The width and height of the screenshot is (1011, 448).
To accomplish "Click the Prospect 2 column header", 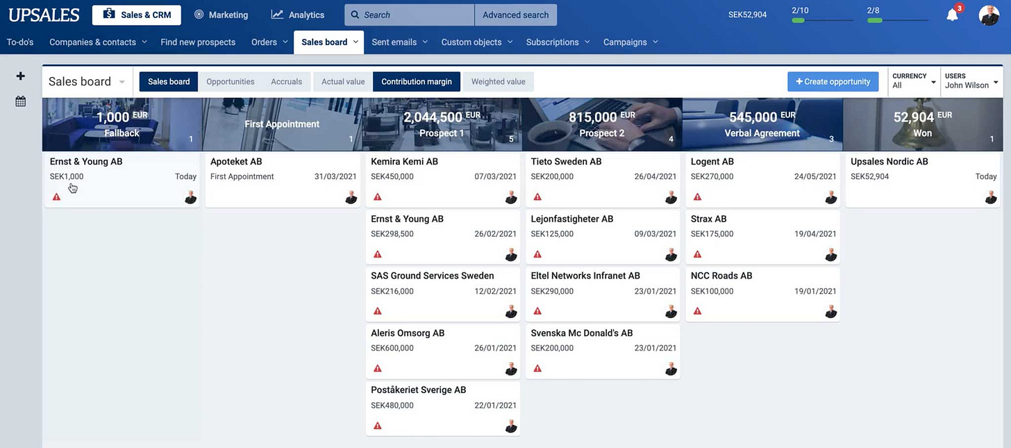I will (x=602, y=124).
